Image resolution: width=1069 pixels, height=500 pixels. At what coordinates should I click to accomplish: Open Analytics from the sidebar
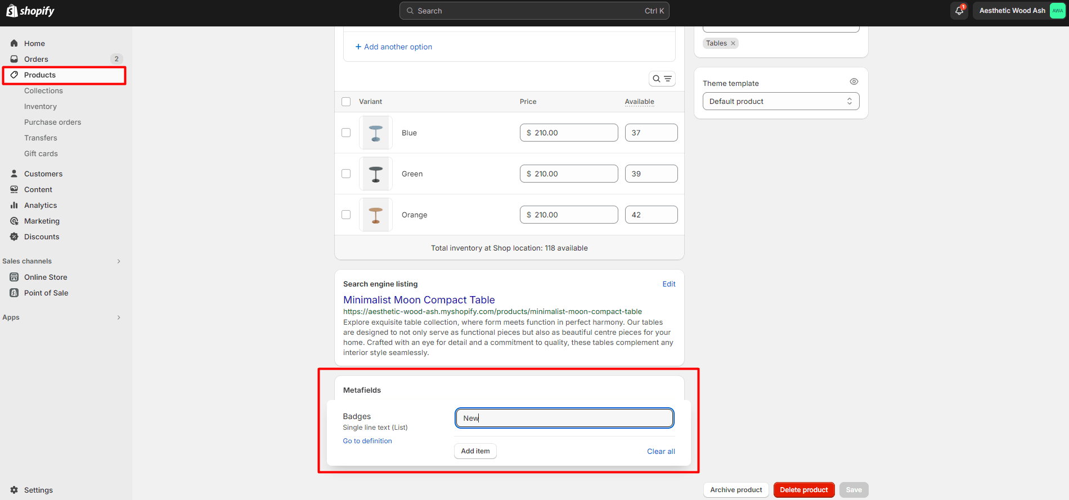click(41, 206)
